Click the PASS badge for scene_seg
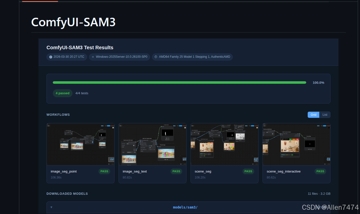This screenshot has height=214, width=360. pos(248,171)
